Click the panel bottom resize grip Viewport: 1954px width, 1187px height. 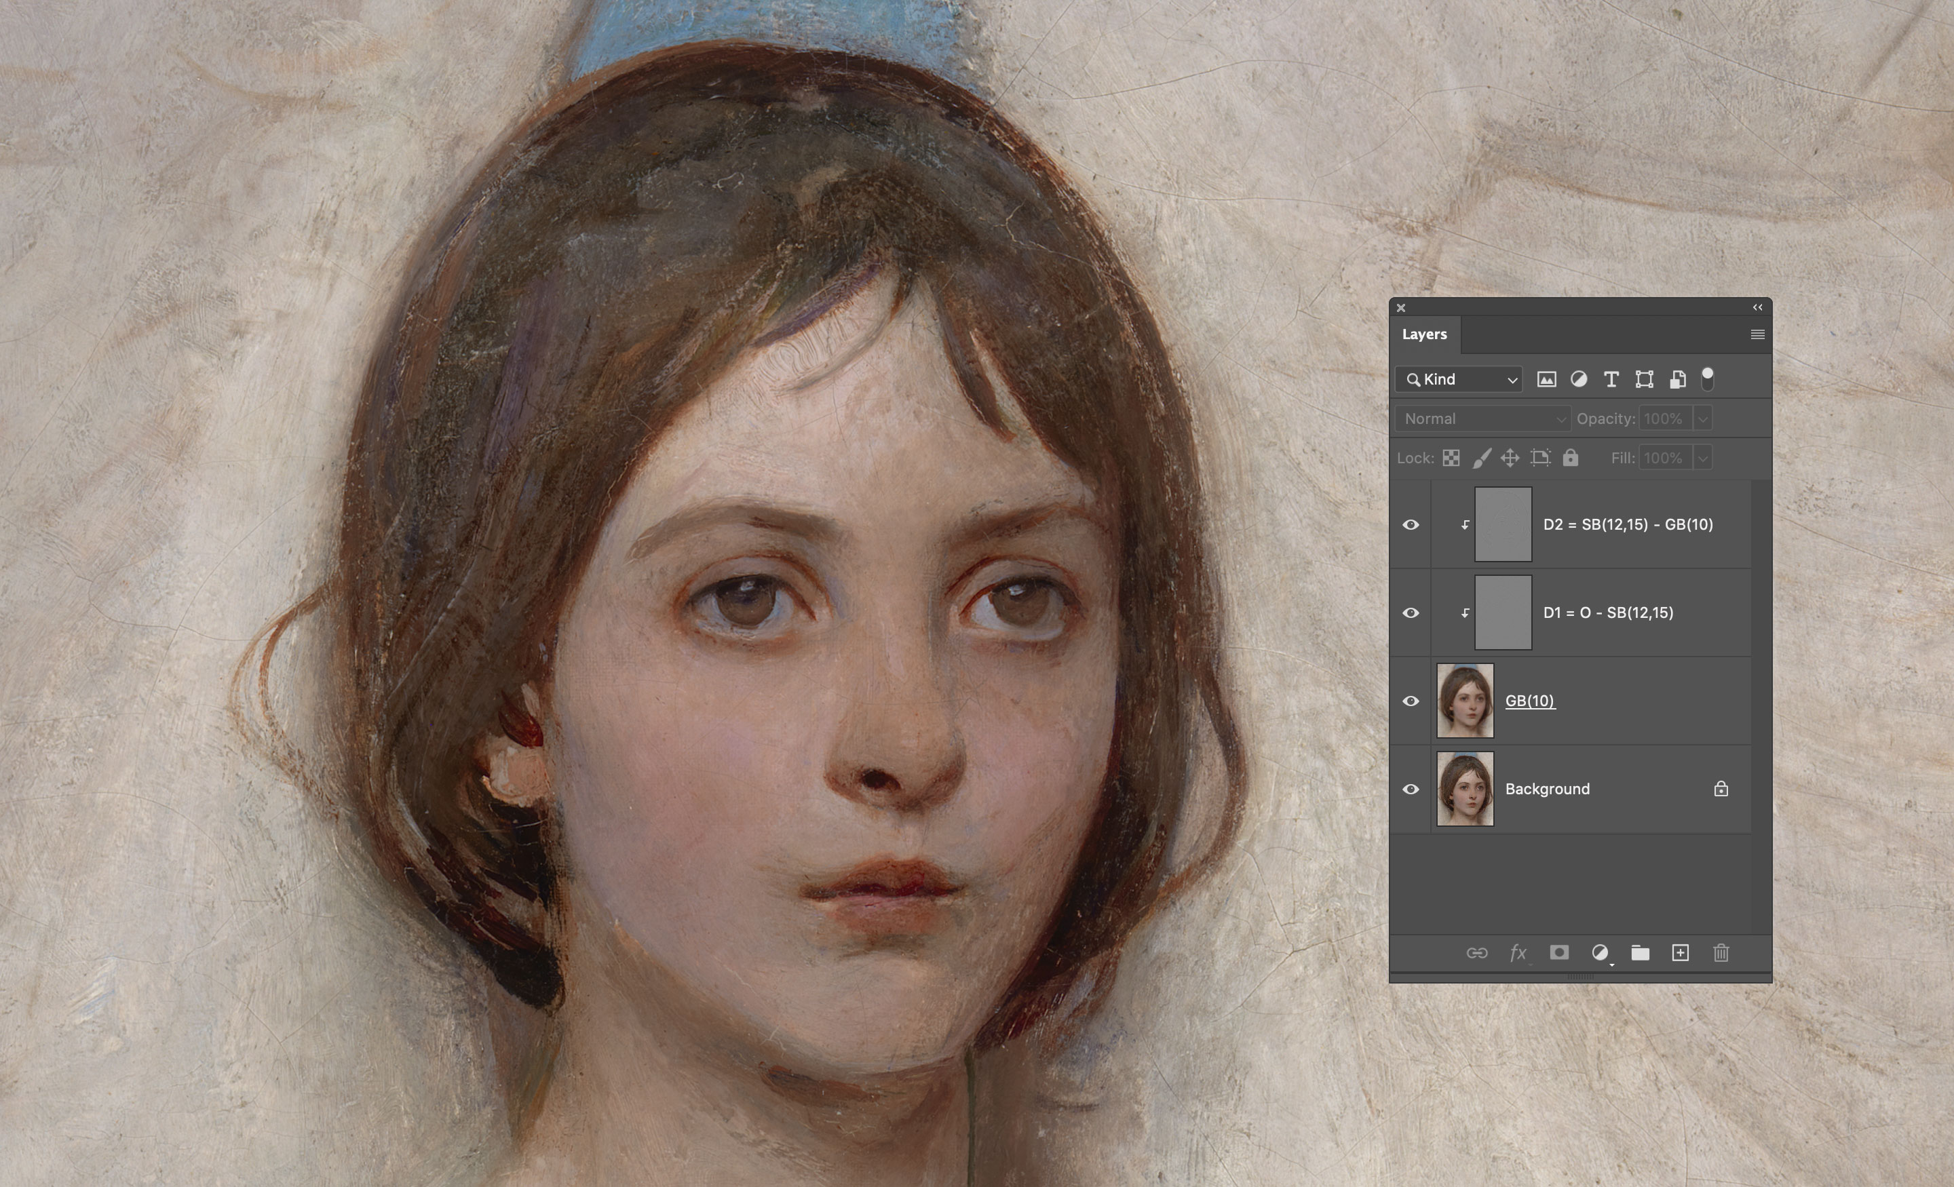pos(1580,977)
